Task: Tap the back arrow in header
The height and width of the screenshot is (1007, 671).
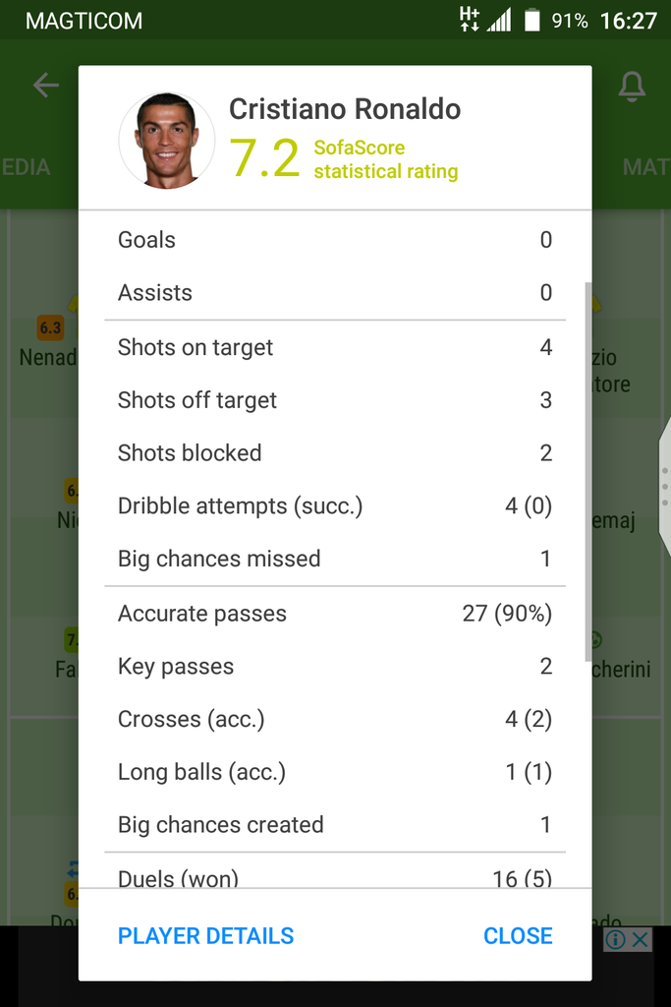Action: coord(45,86)
